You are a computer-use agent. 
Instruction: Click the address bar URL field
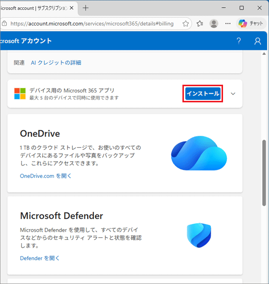[92, 24]
